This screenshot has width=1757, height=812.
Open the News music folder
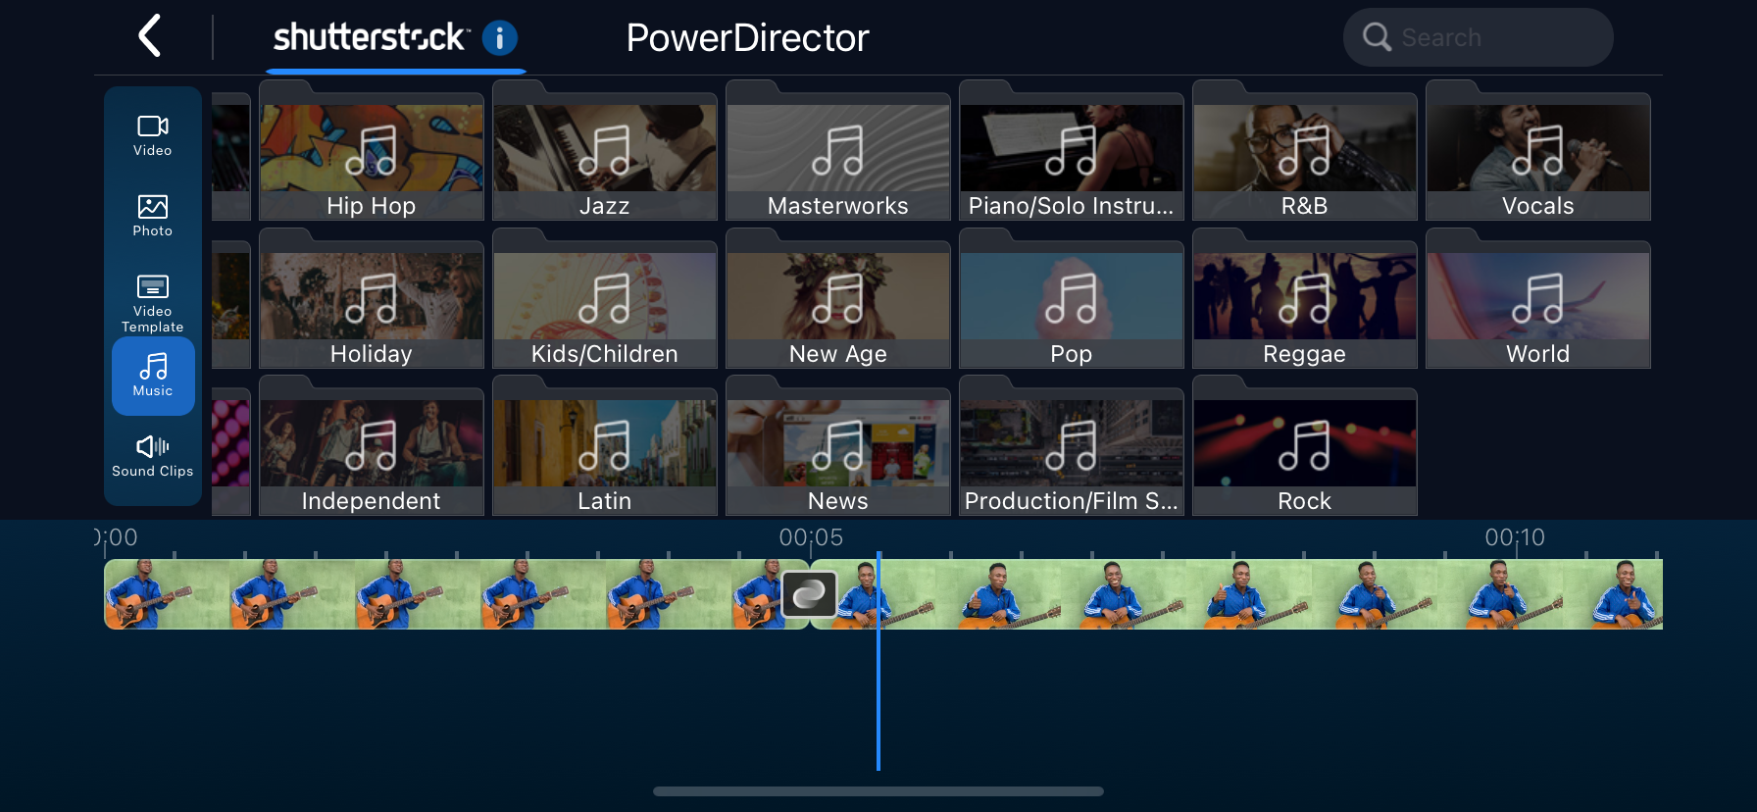tap(838, 445)
